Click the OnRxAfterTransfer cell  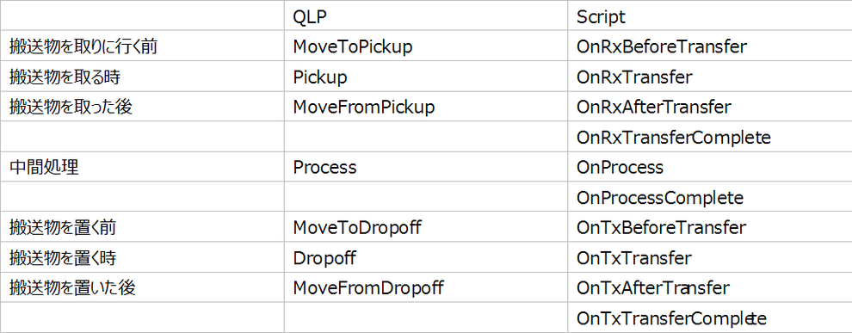point(710,107)
